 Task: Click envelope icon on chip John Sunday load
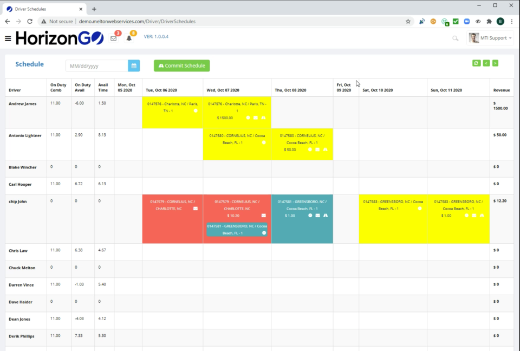(x=474, y=216)
